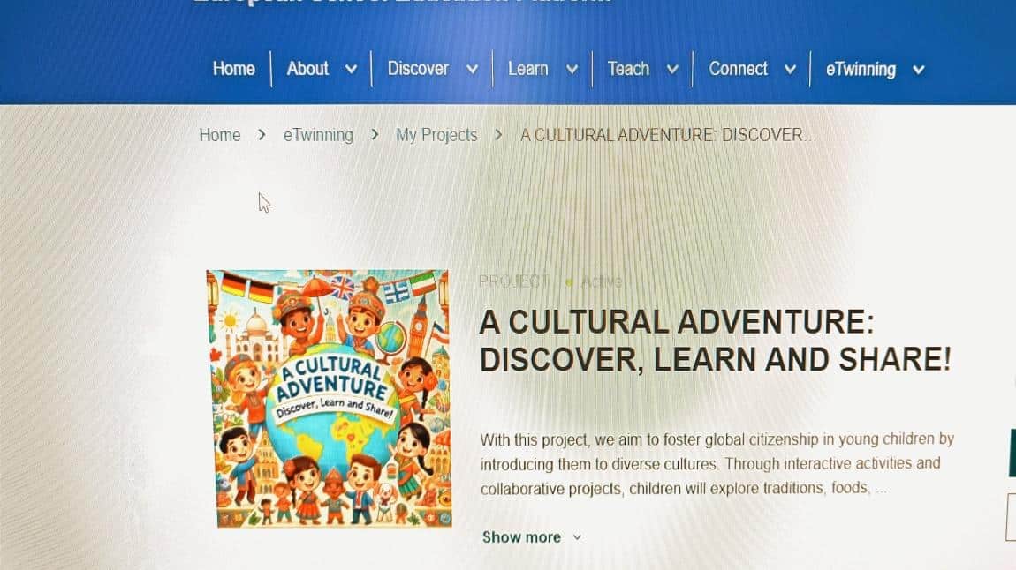Open the About menu label
The image size is (1016, 570).
(x=307, y=69)
